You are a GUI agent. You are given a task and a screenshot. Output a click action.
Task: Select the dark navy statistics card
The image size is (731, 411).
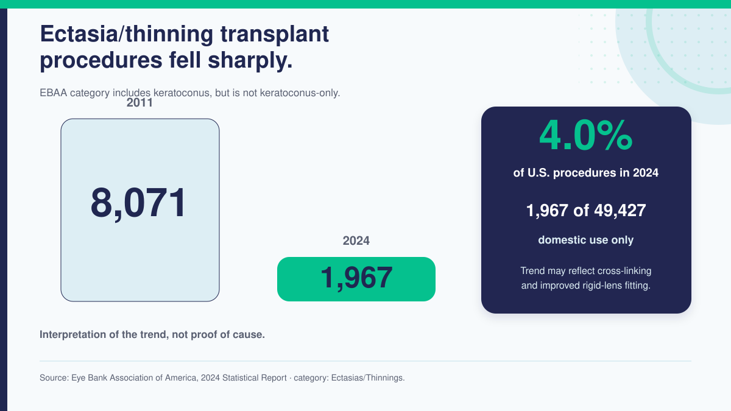tap(586, 210)
